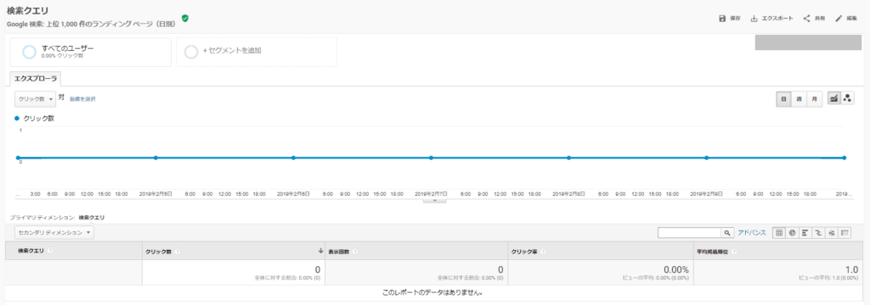Click the green verified shield icon
Viewport: 870px width, 305px height.
click(184, 19)
